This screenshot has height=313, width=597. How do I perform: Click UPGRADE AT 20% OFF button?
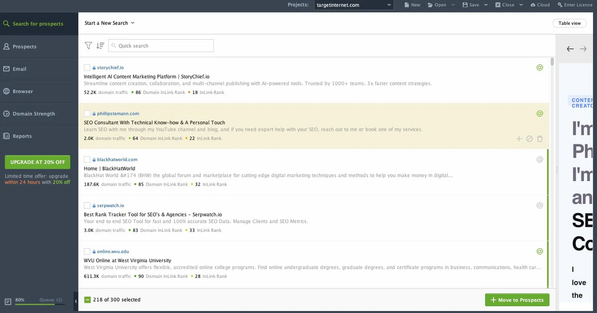37,162
